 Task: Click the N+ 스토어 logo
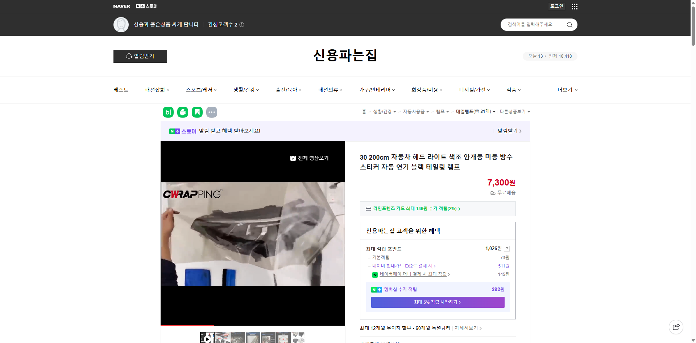click(146, 6)
